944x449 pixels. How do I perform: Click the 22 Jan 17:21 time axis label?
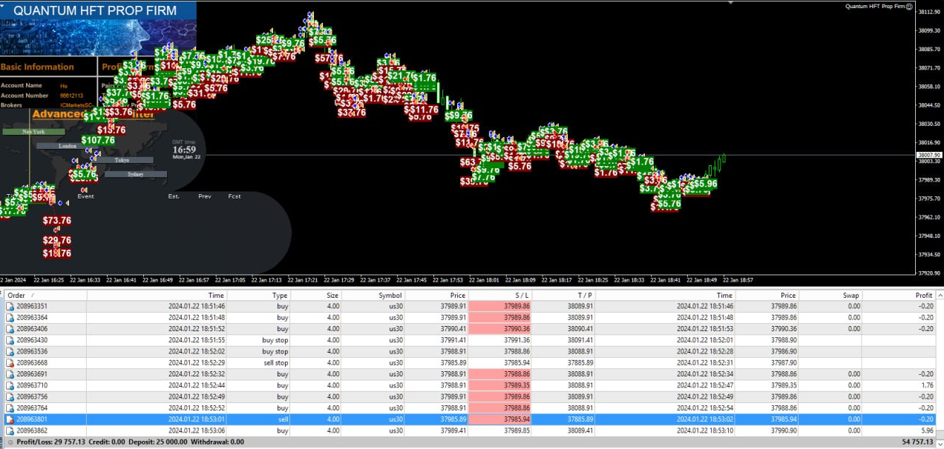302,280
